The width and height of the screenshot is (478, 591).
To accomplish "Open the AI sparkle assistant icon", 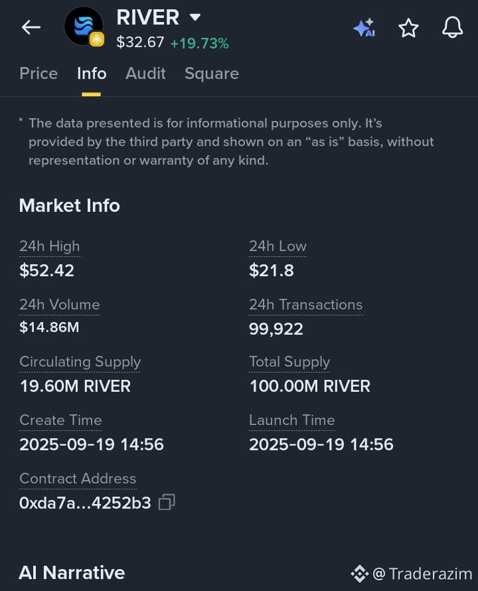I will (364, 27).
